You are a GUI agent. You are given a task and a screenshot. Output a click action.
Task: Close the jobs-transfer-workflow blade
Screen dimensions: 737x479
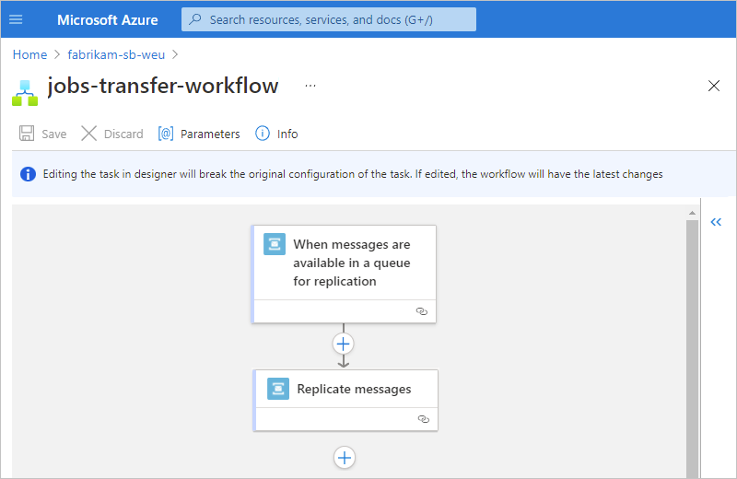tap(714, 86)
